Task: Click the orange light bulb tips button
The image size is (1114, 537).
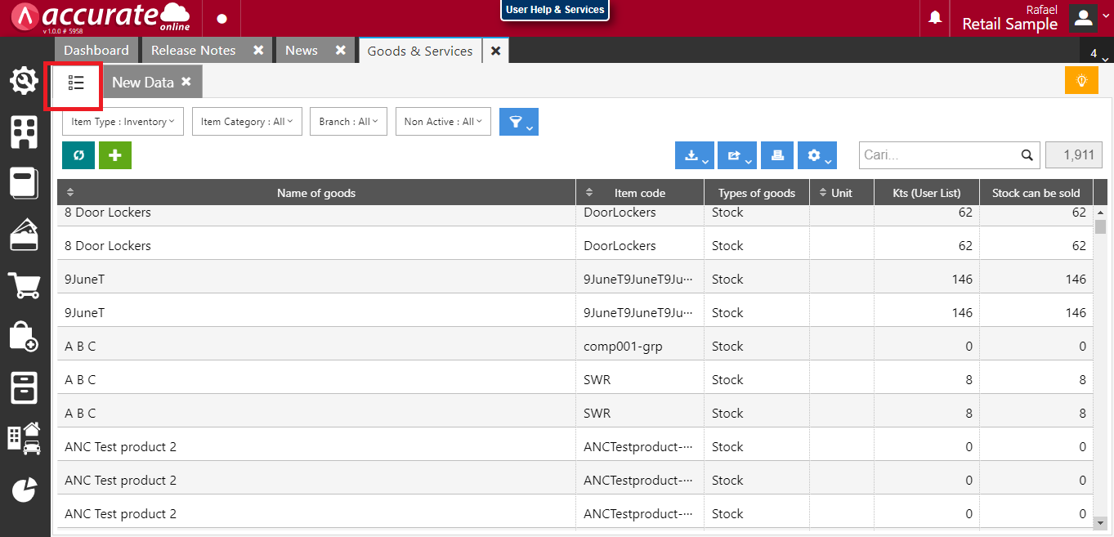Action: click(x=1081, y=80)
